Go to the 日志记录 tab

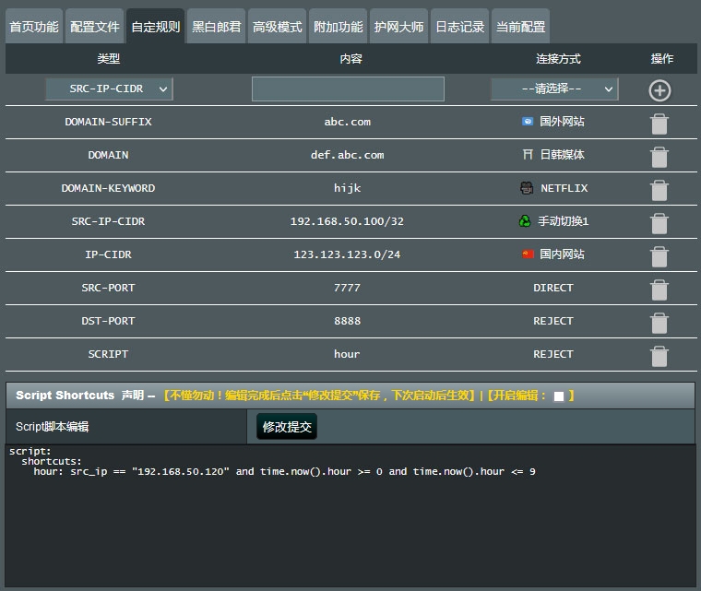click(x=460, y=27)
